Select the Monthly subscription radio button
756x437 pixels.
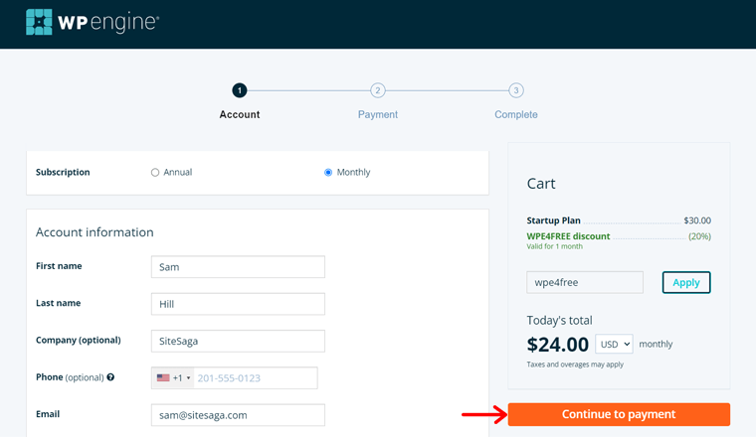click(x=328, y=172)
